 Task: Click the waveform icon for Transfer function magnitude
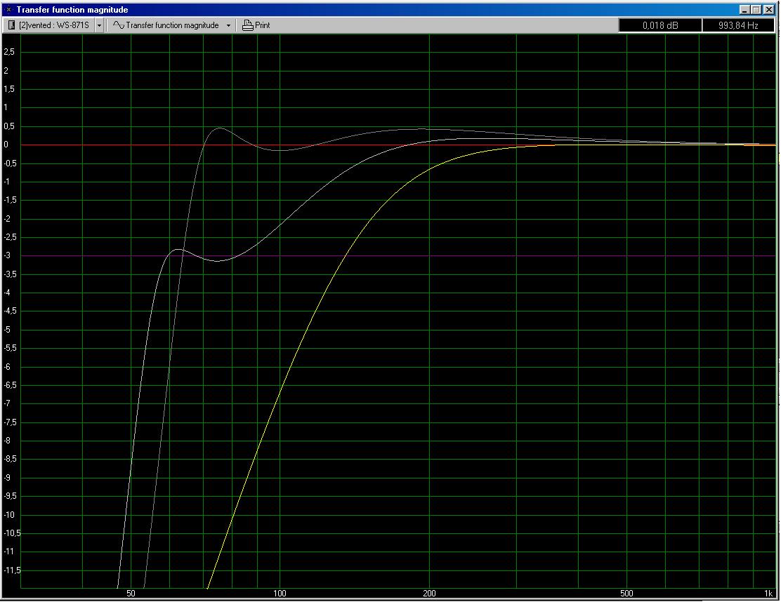(x=119, y=25)
